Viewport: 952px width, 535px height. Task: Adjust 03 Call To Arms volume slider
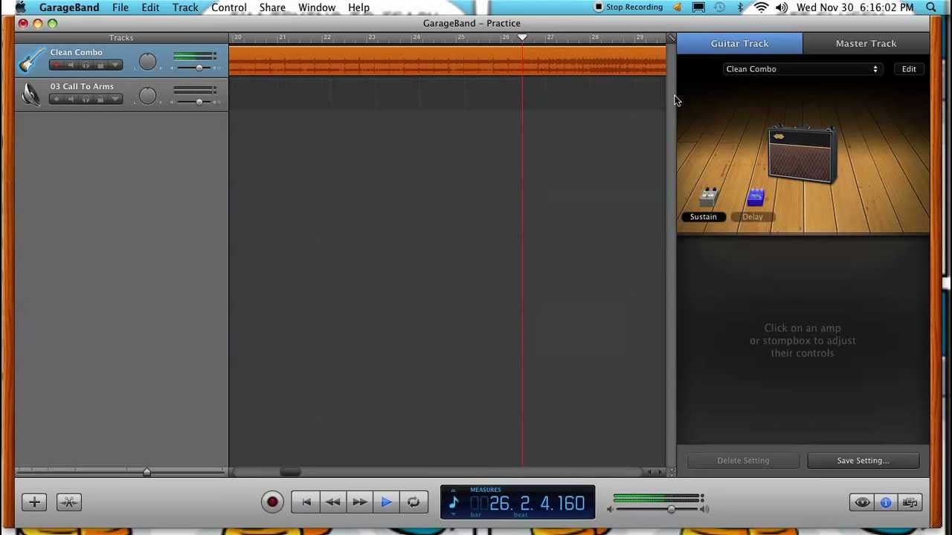pyautogui.click(x=199, y=102)
